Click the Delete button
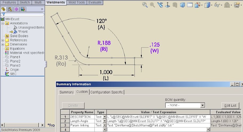The width and height of the screenshot is (243, 132). pyautogui.click(x=73, y=106)
